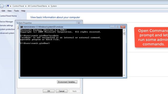Click the System Properties dialog title
The image size is (168, 94).
(x=24, y=23)
